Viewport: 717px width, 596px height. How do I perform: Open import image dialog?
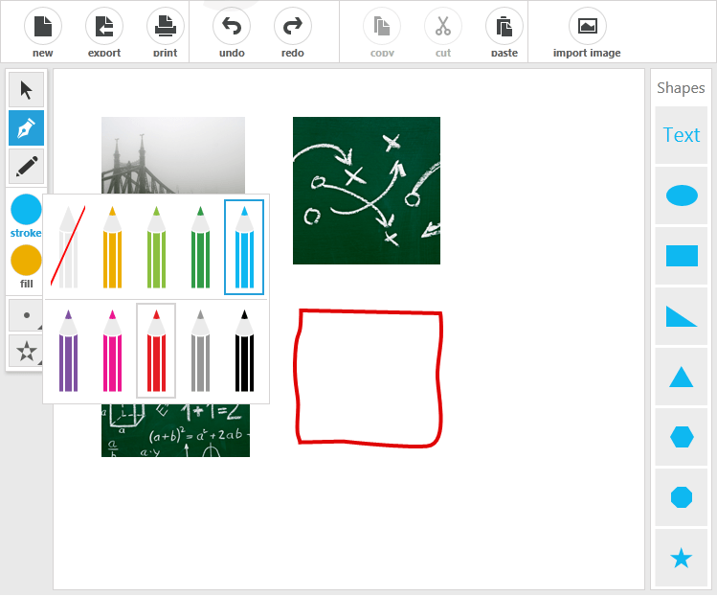point(588,27)
